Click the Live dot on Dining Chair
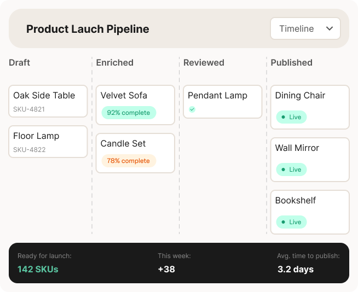 click(283, 117)
